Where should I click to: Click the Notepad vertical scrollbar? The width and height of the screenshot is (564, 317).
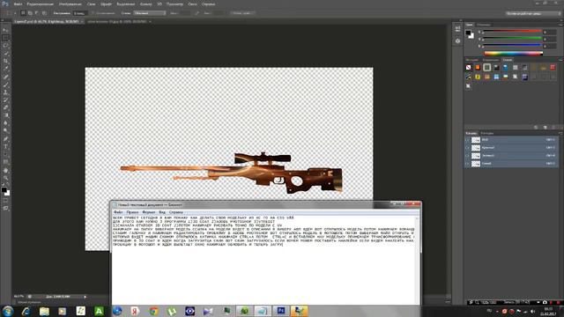tap(417, 260)
